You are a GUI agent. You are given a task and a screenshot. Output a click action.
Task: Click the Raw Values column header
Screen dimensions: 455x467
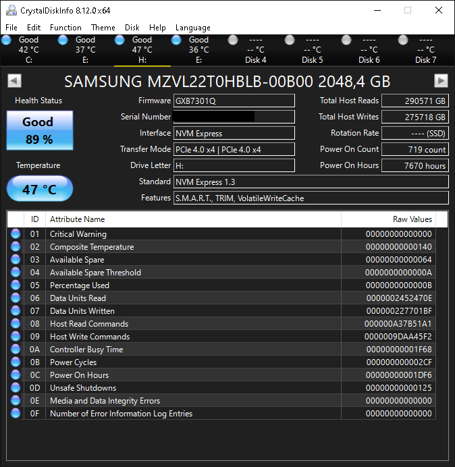388,219
